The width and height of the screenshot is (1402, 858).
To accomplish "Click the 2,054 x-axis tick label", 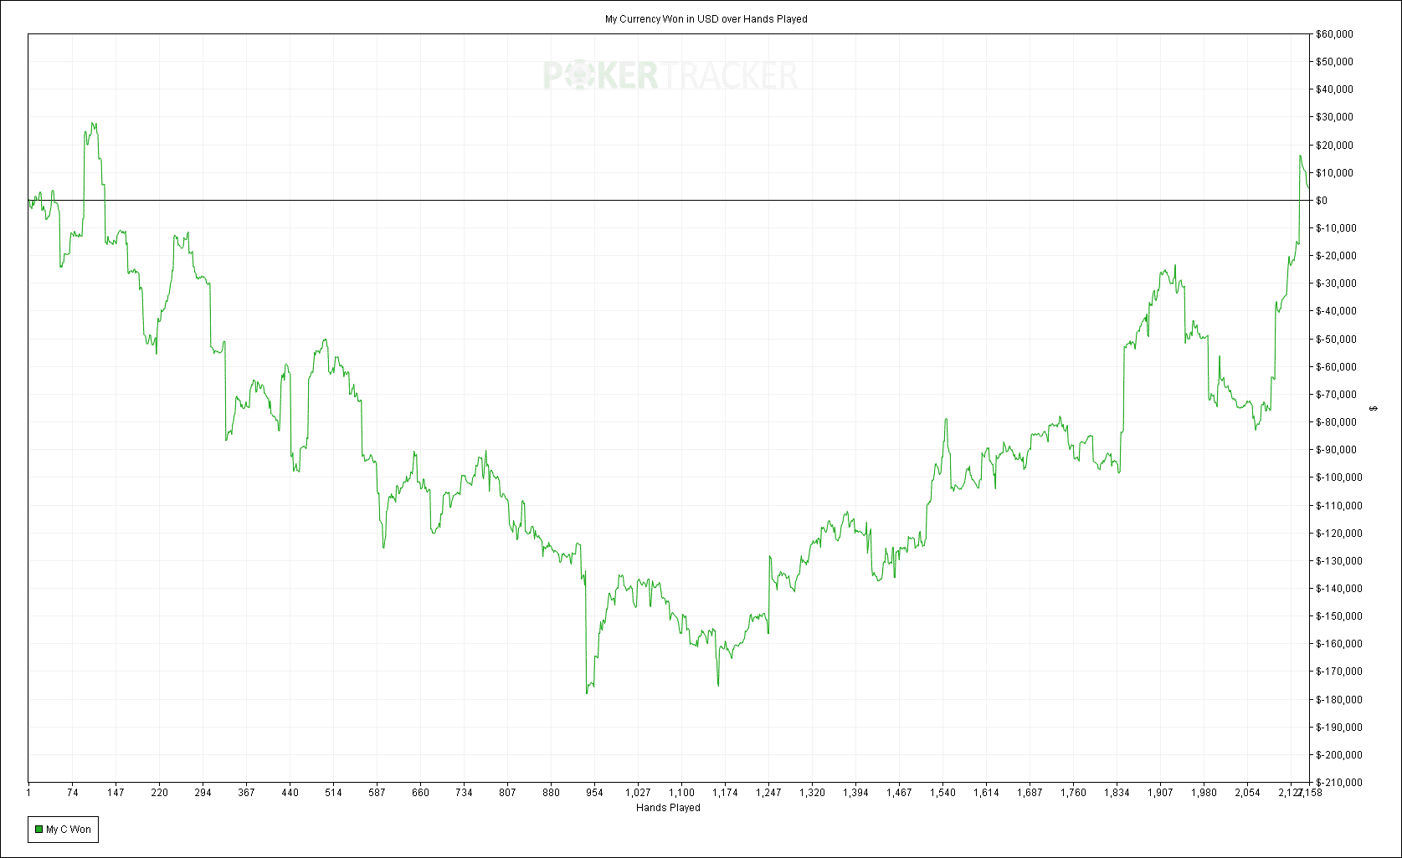I will point(1247,793).
